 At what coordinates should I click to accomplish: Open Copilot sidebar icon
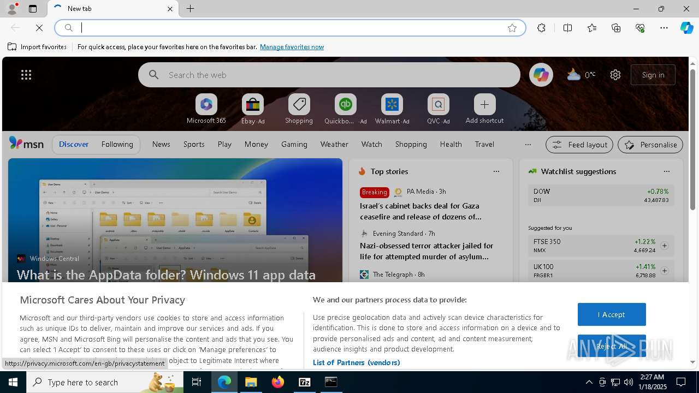tap(686, 28)
